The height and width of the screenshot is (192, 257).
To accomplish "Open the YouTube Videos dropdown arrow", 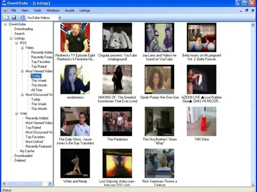I will (x=60, y=18).
